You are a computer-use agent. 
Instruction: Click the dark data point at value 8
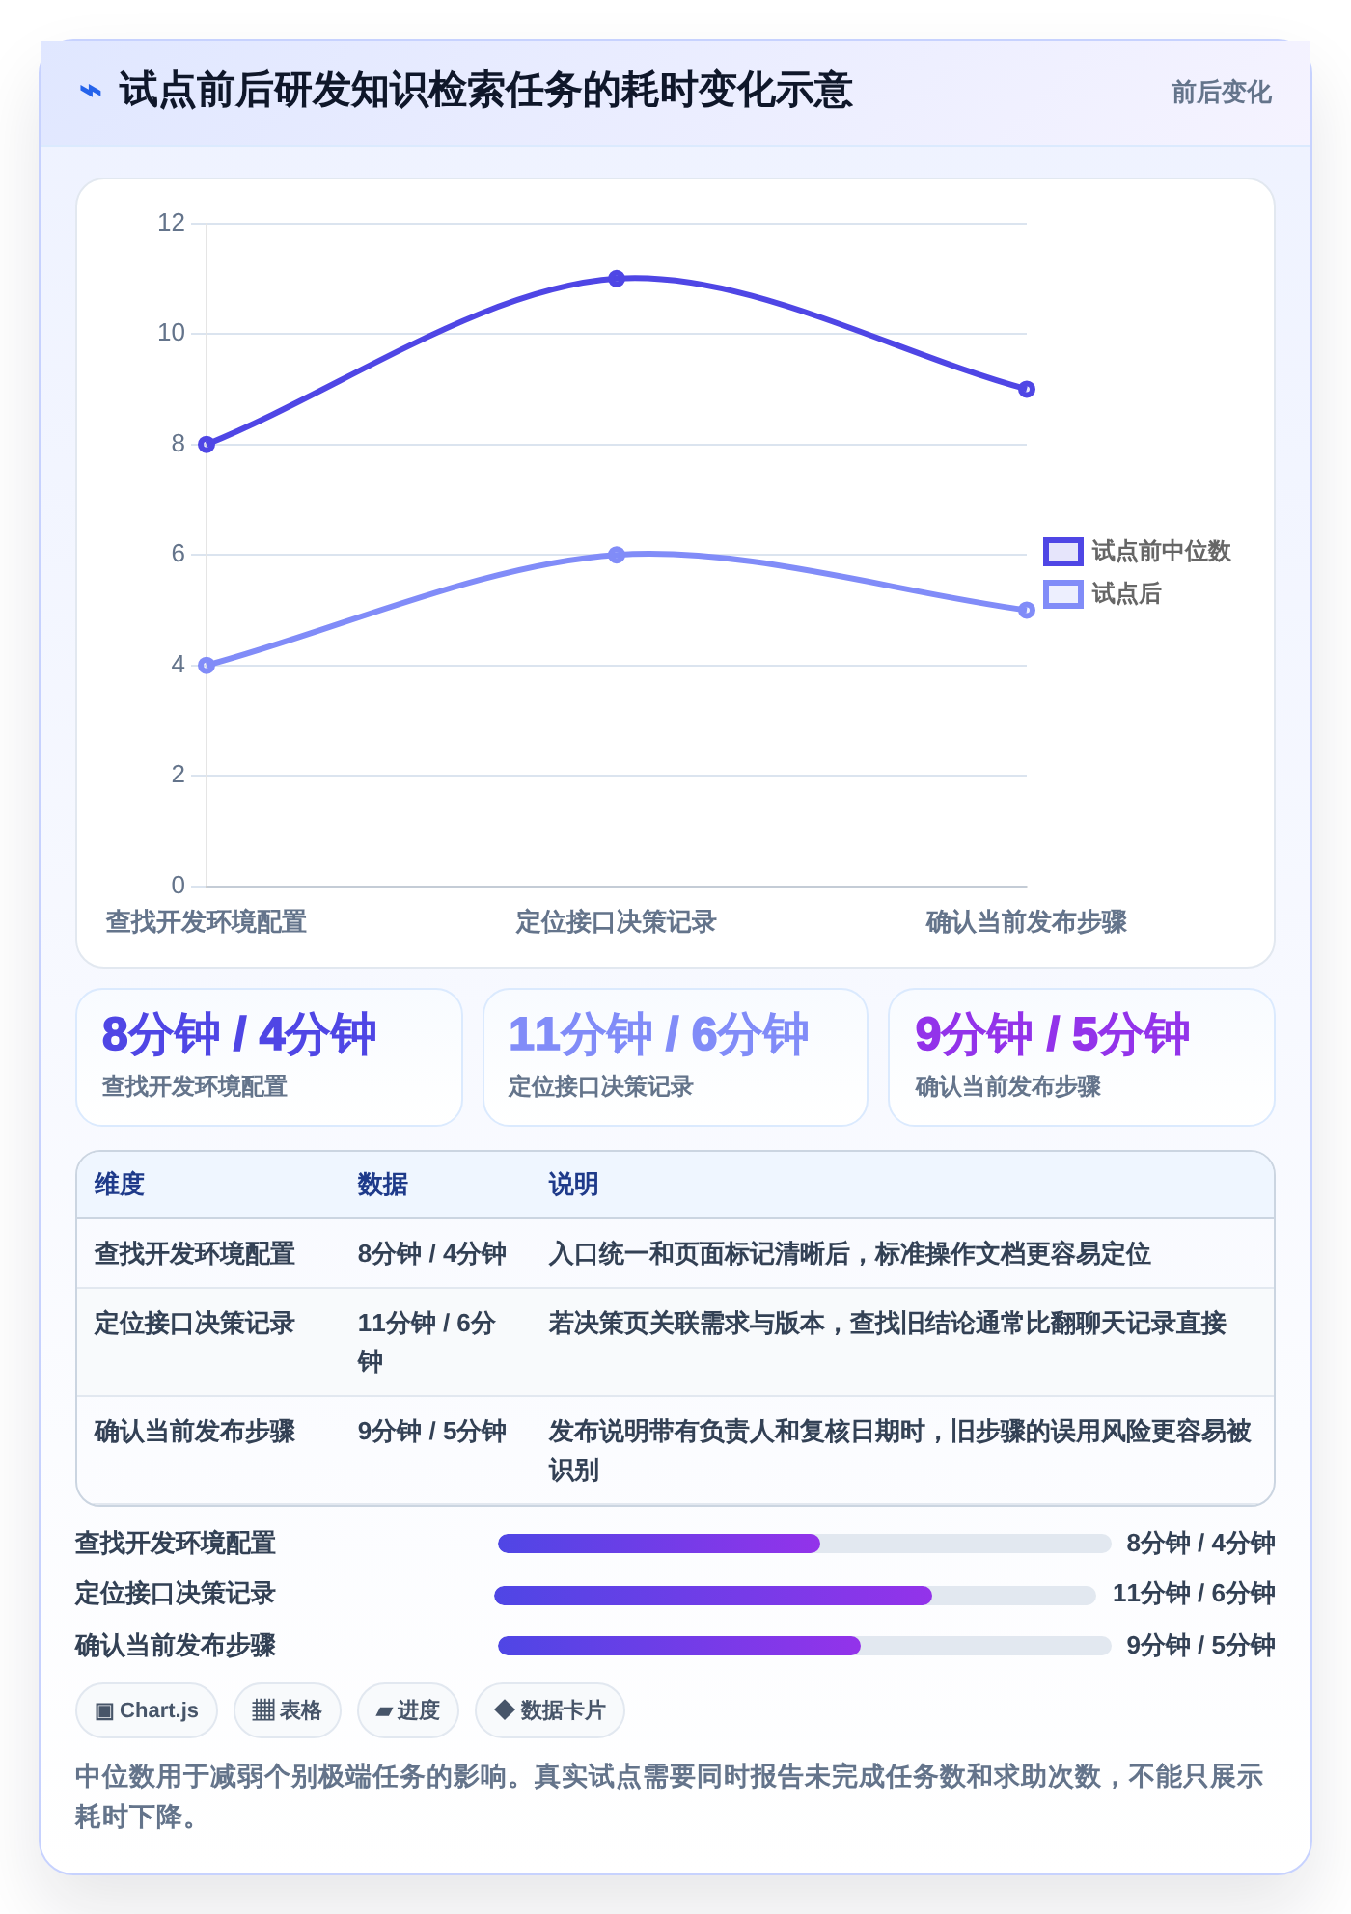tap(207, 445)
